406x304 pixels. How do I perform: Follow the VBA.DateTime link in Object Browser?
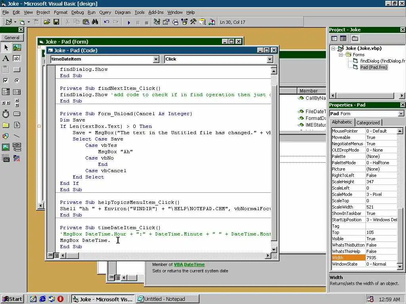click(189, 264)
